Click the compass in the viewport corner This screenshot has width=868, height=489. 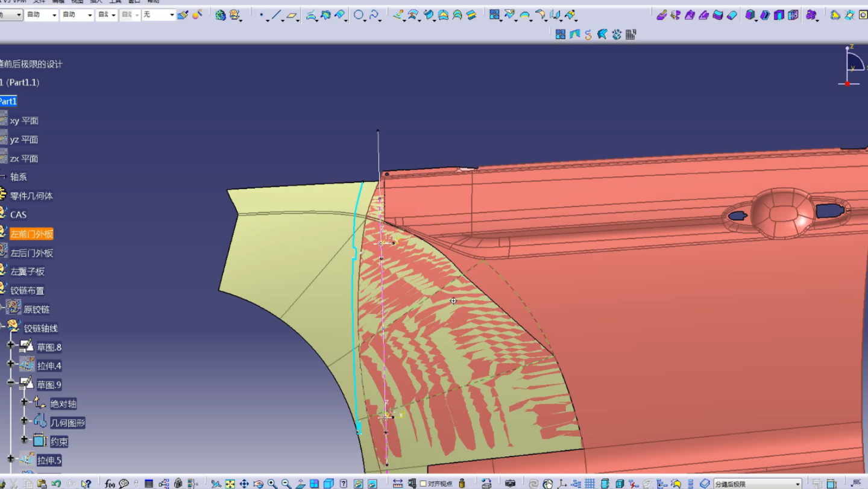(x=852, y=65)
